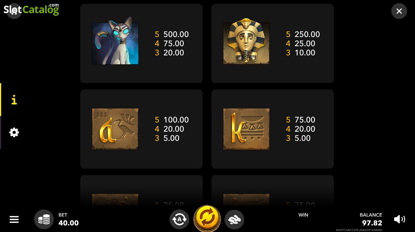Viewport: 415px width, 232px height.
Task: Select the Bastet cat symbol image
Action: coord(115,43)
